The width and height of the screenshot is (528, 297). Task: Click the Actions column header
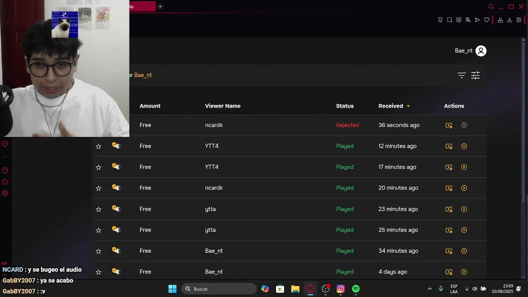[454, 106]
